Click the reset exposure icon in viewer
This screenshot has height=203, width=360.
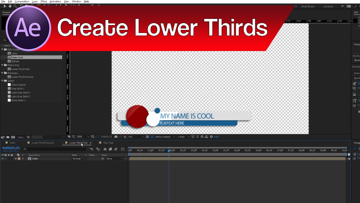tap(211, 137)
